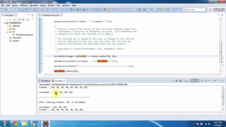Open Navigator View Menu dropdown

(33, 19)
